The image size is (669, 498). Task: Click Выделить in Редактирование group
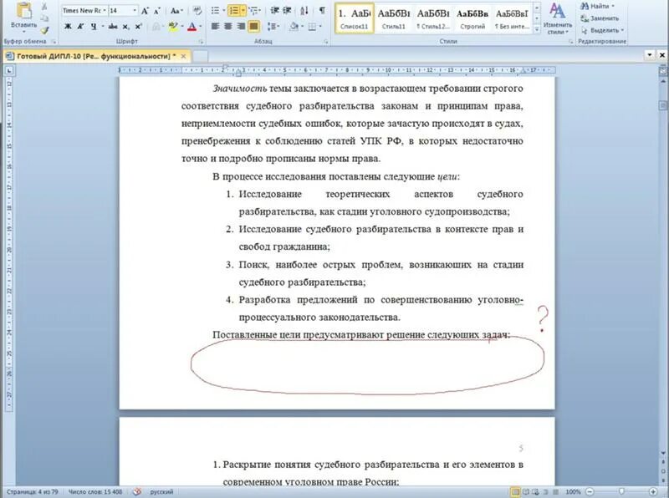click(x=602, y=30)
